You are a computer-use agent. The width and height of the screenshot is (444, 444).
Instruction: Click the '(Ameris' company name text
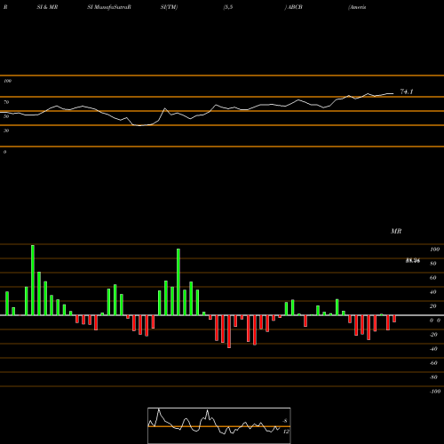(357, 7)
